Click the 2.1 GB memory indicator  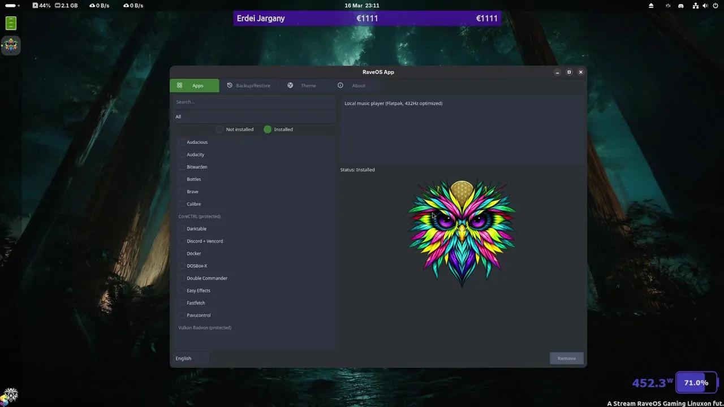[x=66, y=6]
